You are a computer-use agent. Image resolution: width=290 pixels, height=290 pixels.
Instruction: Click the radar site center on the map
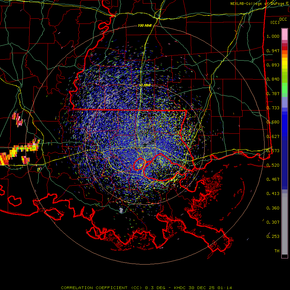pyautogui.click(x=146, y=145)
